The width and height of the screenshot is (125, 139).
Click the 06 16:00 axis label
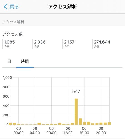pos(84,131)
